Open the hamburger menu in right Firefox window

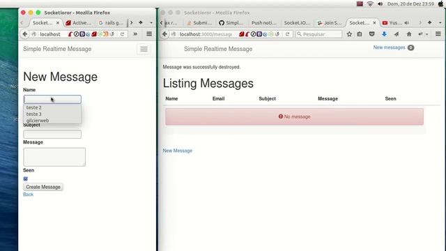(x=438, y=34)
